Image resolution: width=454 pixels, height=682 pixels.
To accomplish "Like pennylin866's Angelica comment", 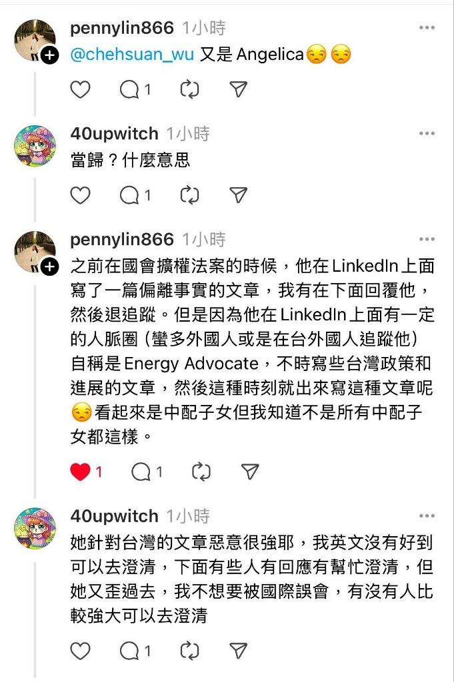I will (80, 90).
